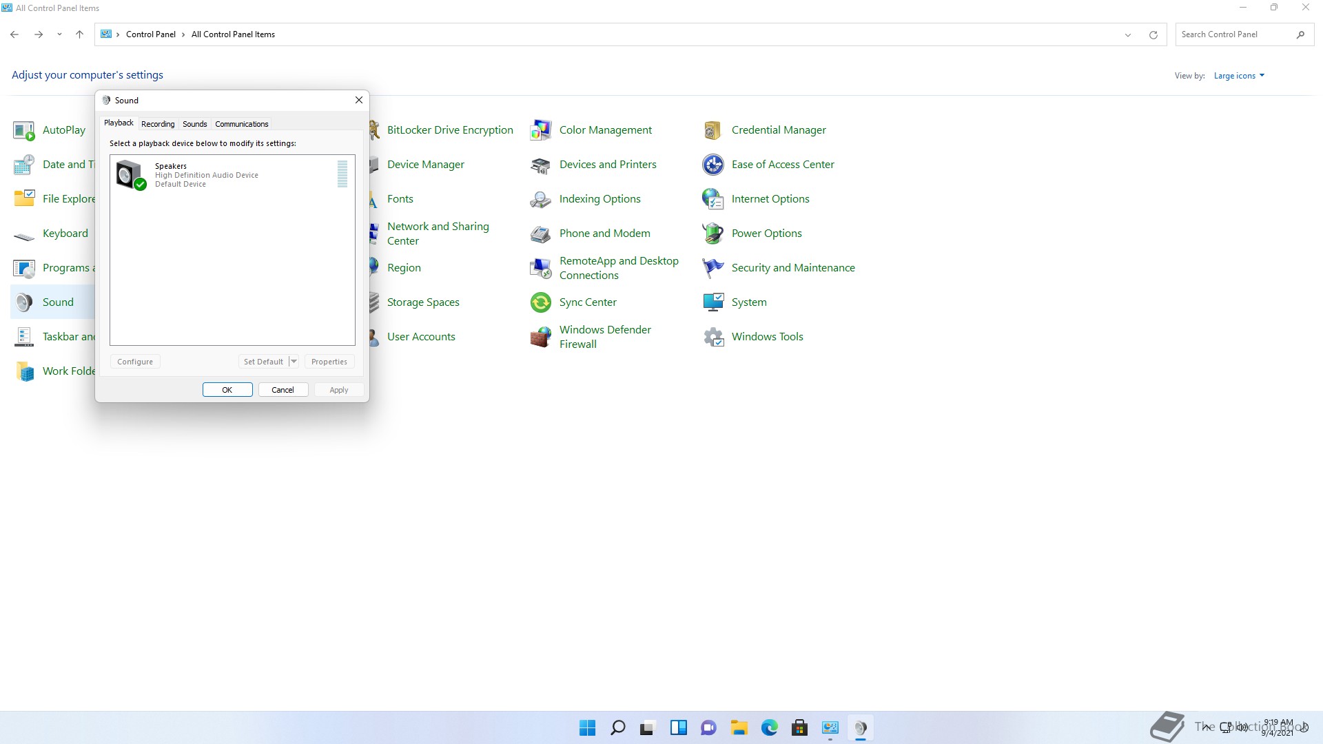Switch to the Recording tab

pyautogui.click(x=158, y=124)
